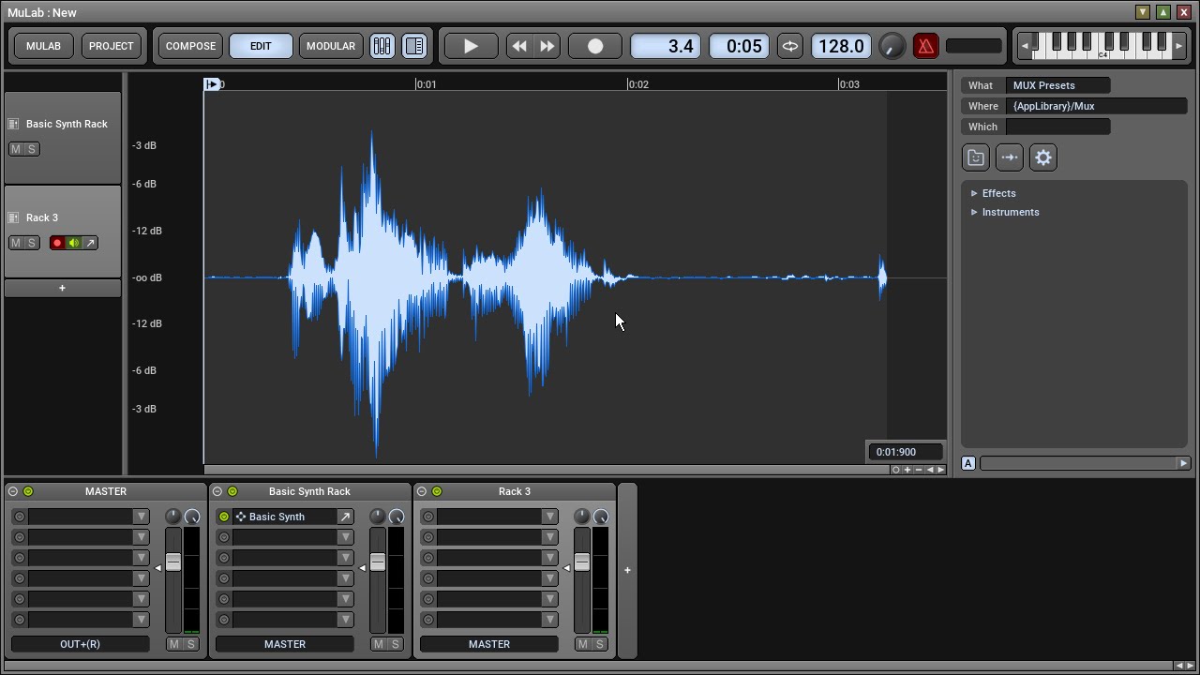Click the editor zoom in plus icon
The width and height of the screenshot is (1200, 675).
point(907,470)
